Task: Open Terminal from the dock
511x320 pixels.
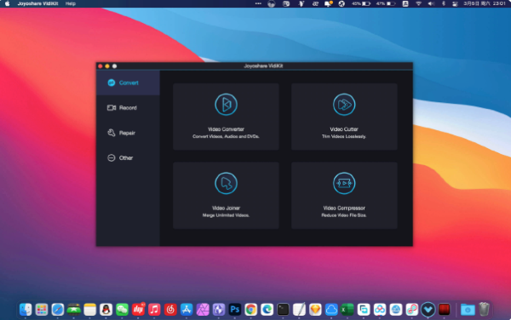Action: [x=284, y=309]
